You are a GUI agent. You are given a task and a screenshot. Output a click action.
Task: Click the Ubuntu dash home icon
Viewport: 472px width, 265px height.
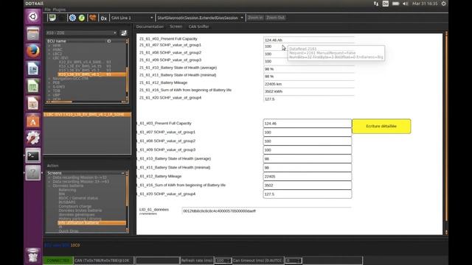point(32,16)
